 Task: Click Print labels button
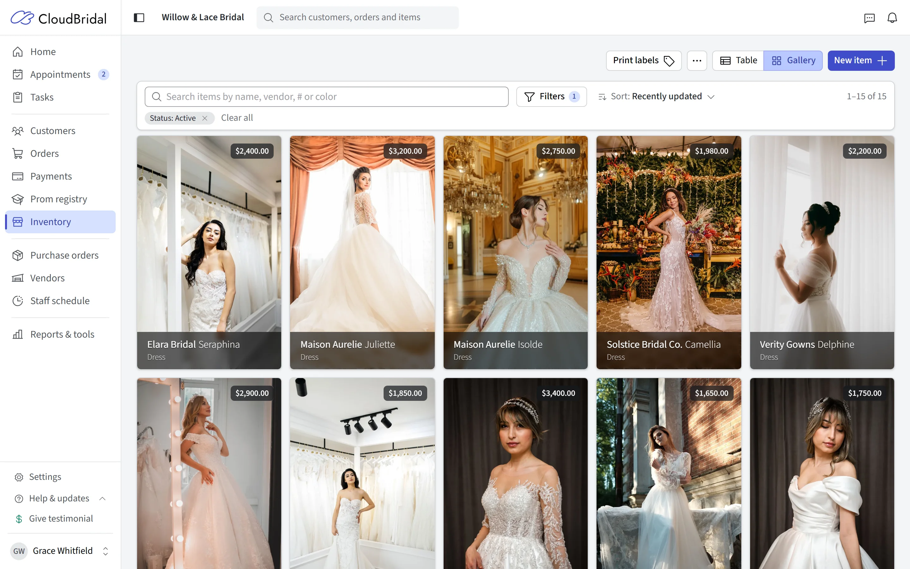643,61
